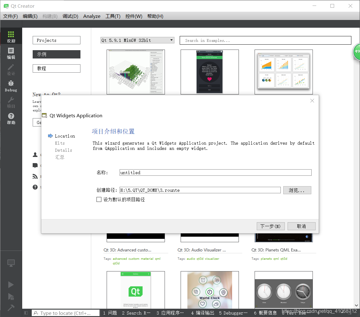This screenshot has height=317, width=360.
Task: Enable set as default project path checkbox
Action: (x=99, y=199)
